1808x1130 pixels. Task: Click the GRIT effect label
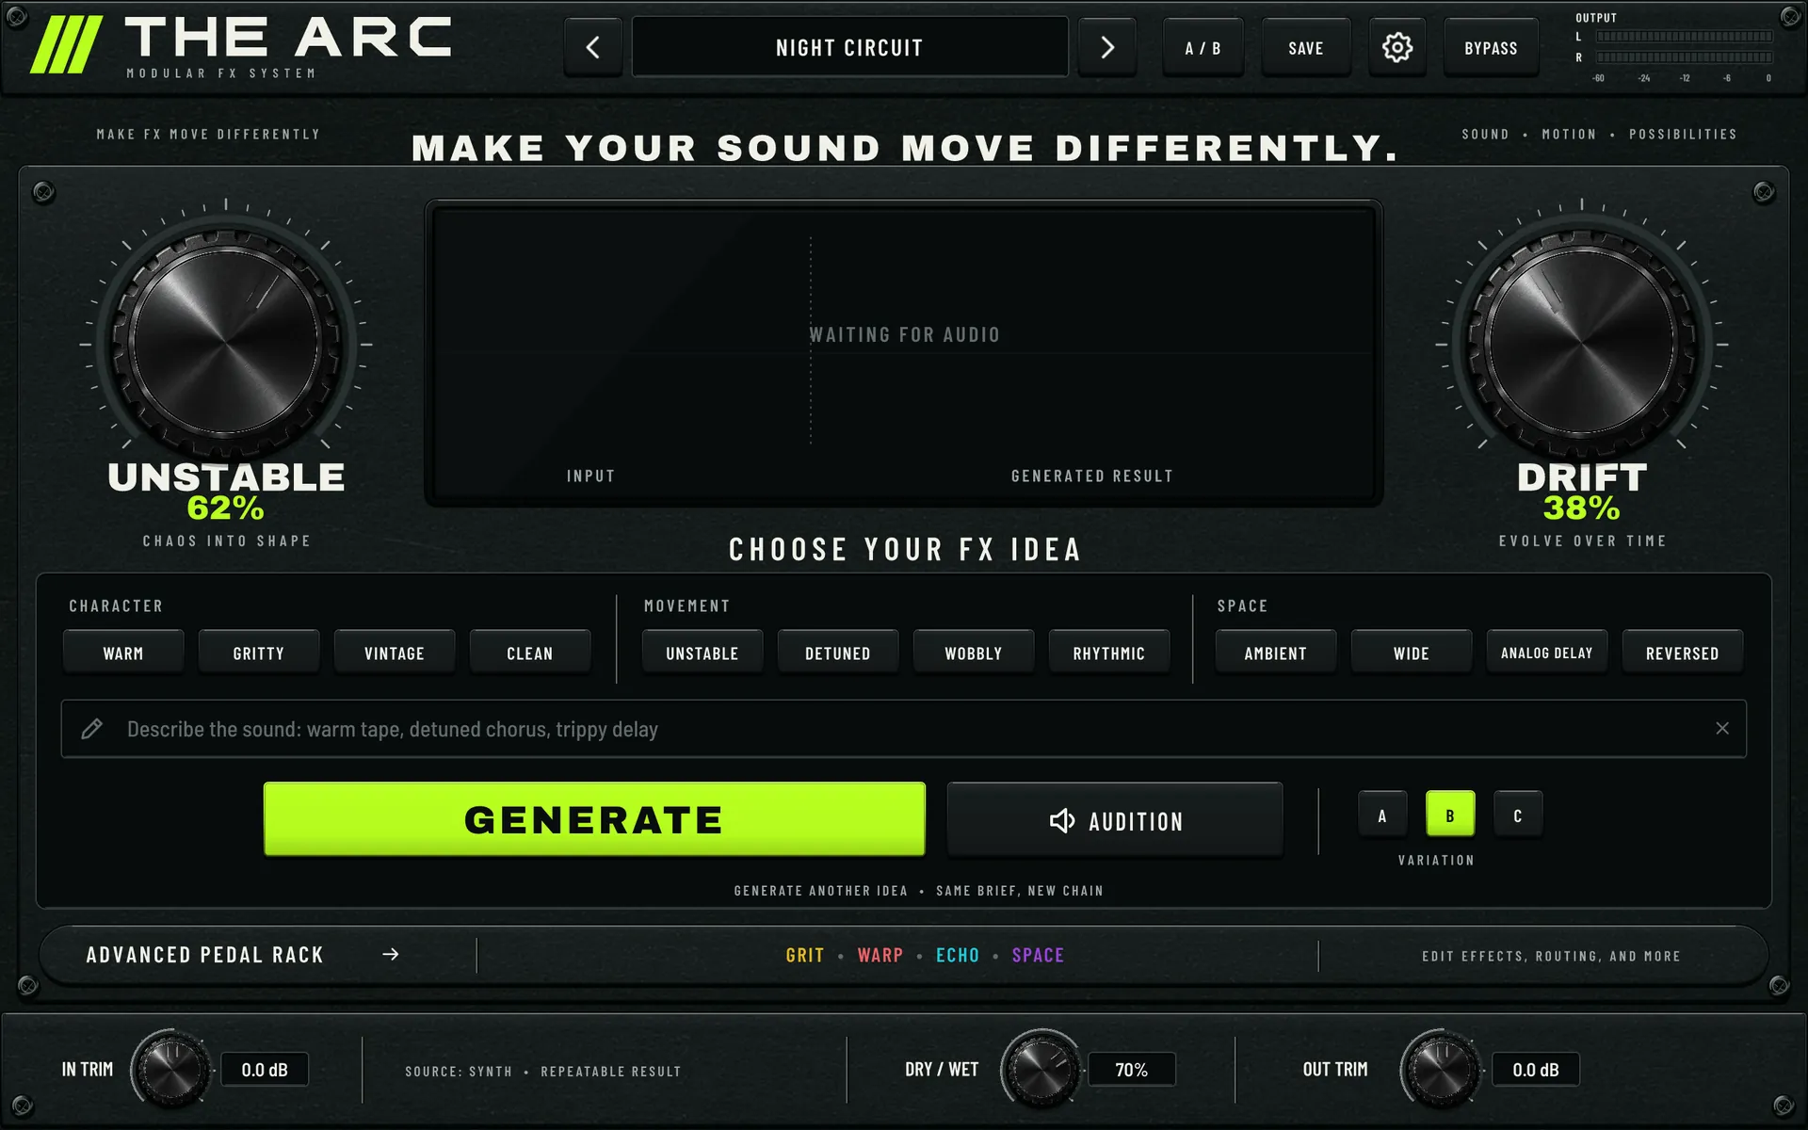coord(805,955)
